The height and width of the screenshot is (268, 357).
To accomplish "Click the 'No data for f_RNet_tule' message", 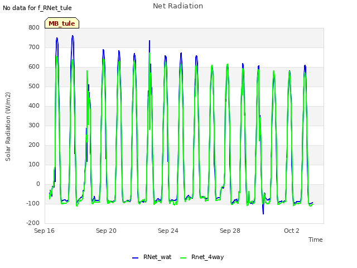I will click(x=37, y=8).
